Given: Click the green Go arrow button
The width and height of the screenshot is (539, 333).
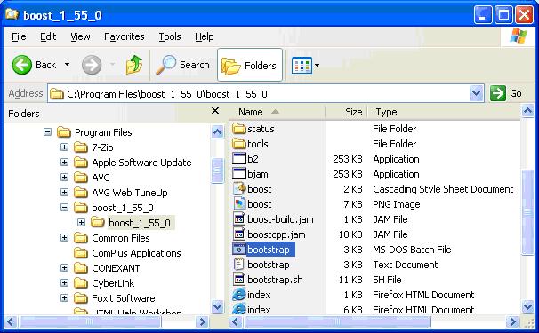Looking at the screenshot, I should click(498, 93).
